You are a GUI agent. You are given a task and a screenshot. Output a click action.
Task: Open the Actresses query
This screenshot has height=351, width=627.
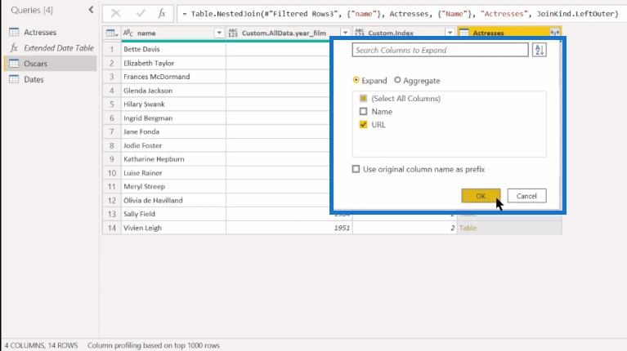[40, 32]
